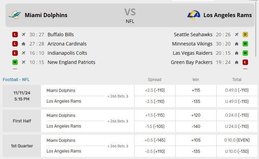Click the win badge beside Minnesota Vikings
This screenshot has height=159, width=259.
pyautogui.click(x=245, y=44)
